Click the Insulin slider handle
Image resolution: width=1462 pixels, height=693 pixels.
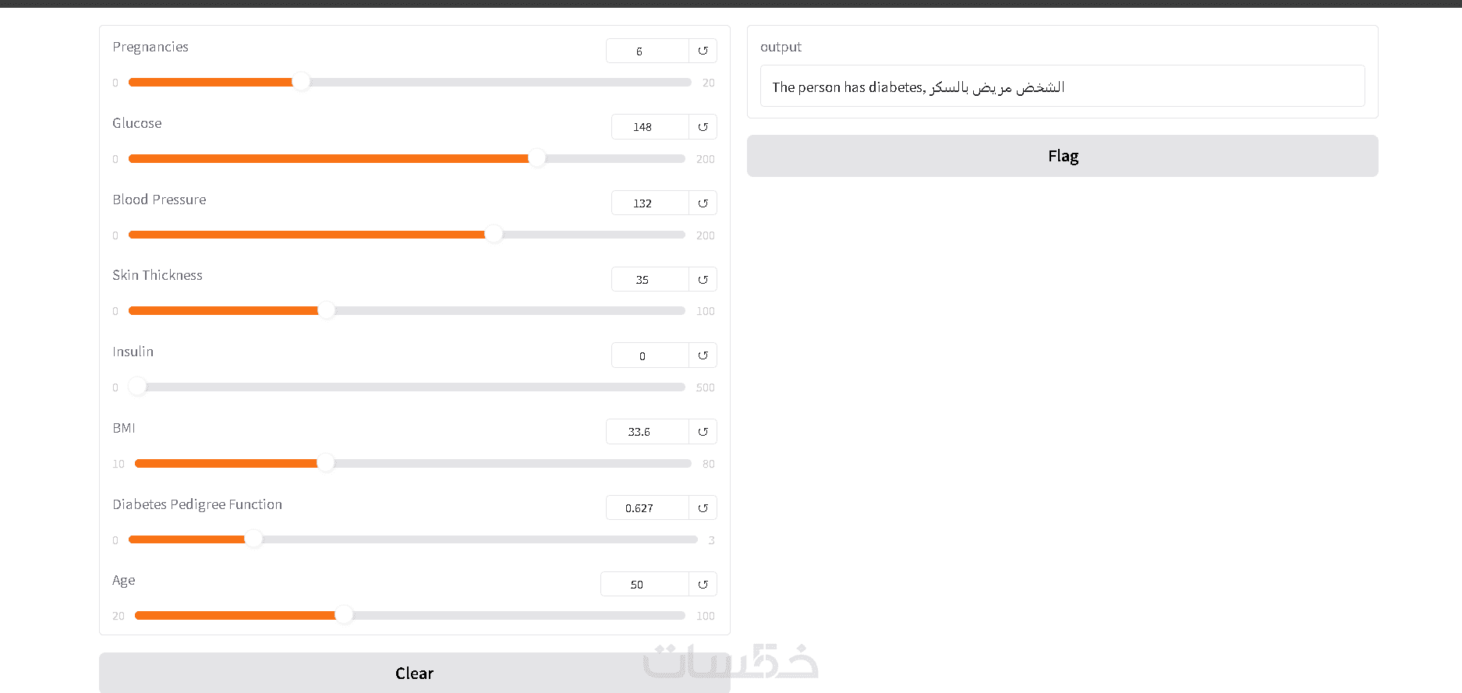click(x=137, y=387)
